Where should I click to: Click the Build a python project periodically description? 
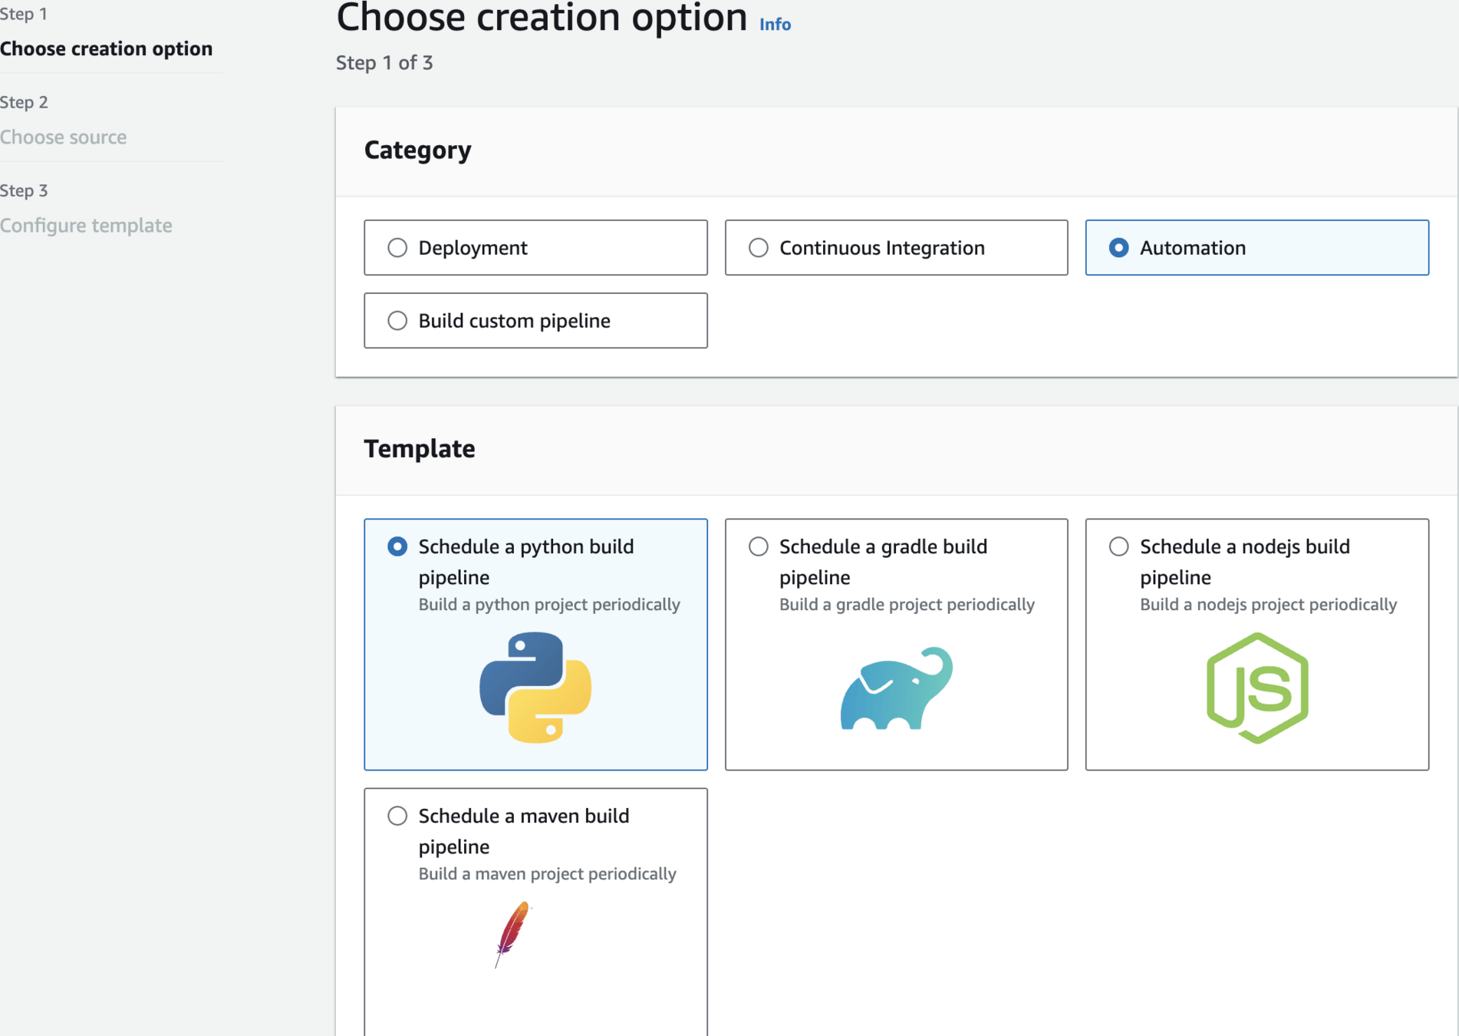(549, 604)
